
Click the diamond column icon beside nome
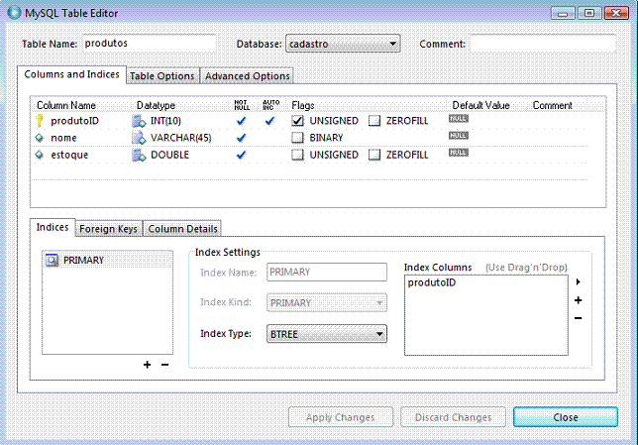tap(40, 138)
